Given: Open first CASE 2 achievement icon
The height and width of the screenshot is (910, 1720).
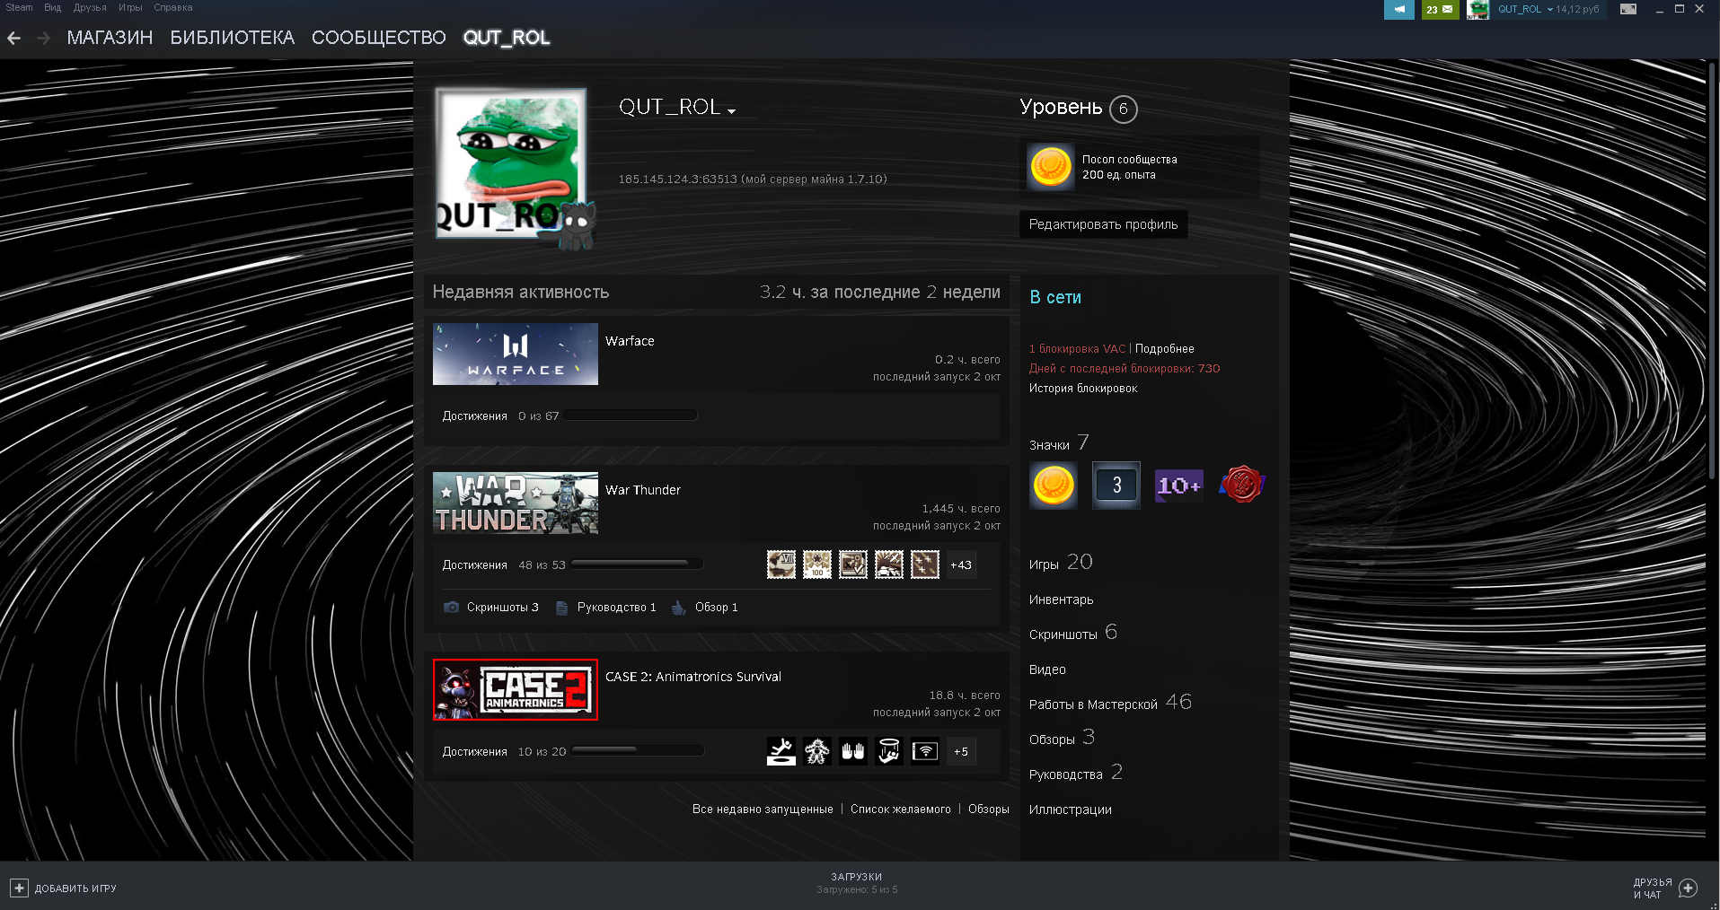Looking at the screenshot, I should 781,751.
